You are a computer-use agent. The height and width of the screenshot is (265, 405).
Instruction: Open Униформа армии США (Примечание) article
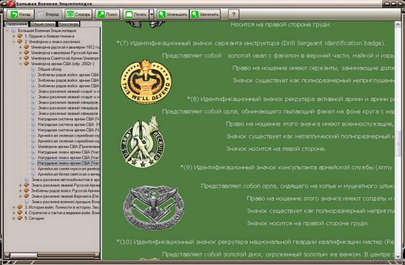68,147
